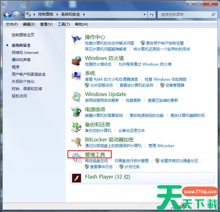Open the Backup and Restore icon
220x212 pixels.
[77, 127]
